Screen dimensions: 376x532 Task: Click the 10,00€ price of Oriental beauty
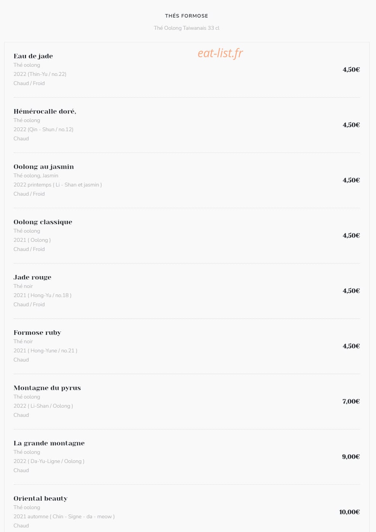349,512
